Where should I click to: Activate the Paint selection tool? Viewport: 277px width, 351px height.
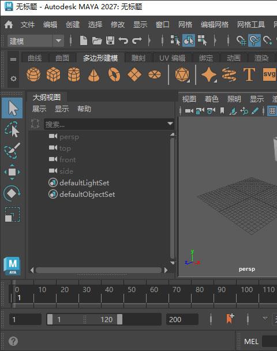pos(12,151)
